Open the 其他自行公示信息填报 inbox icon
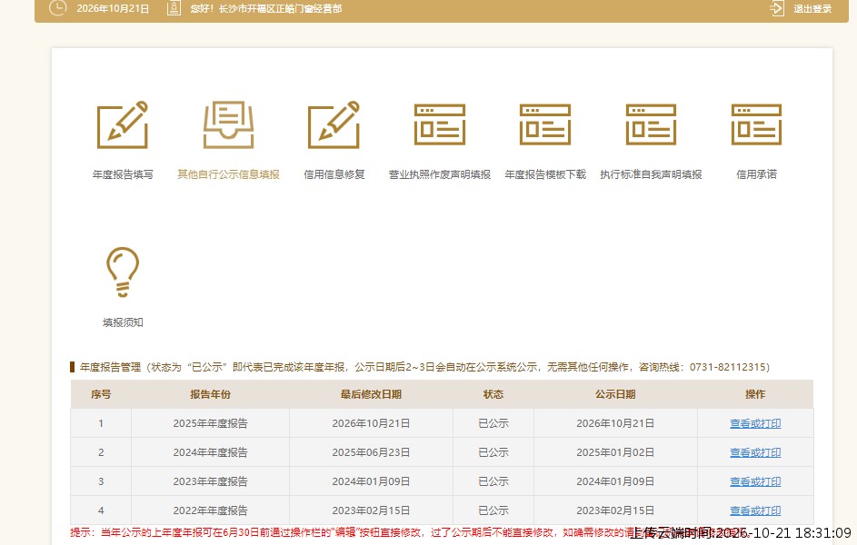The height and width of the screenshot is (545, 857). click(228, 124)
